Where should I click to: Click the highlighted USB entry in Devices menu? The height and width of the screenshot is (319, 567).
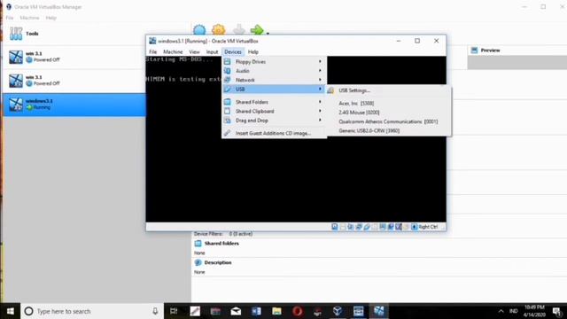(274, 89)
